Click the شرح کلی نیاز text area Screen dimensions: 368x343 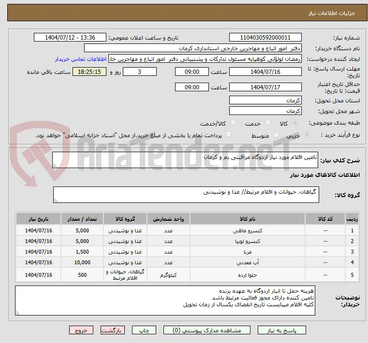(x=185, y=160)
